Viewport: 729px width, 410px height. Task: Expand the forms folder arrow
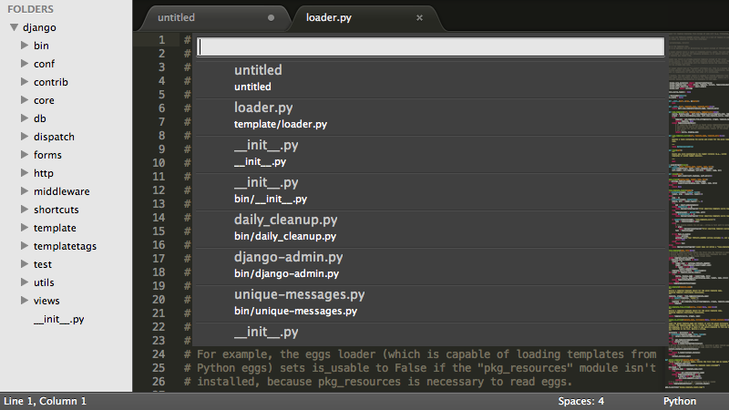25,154
